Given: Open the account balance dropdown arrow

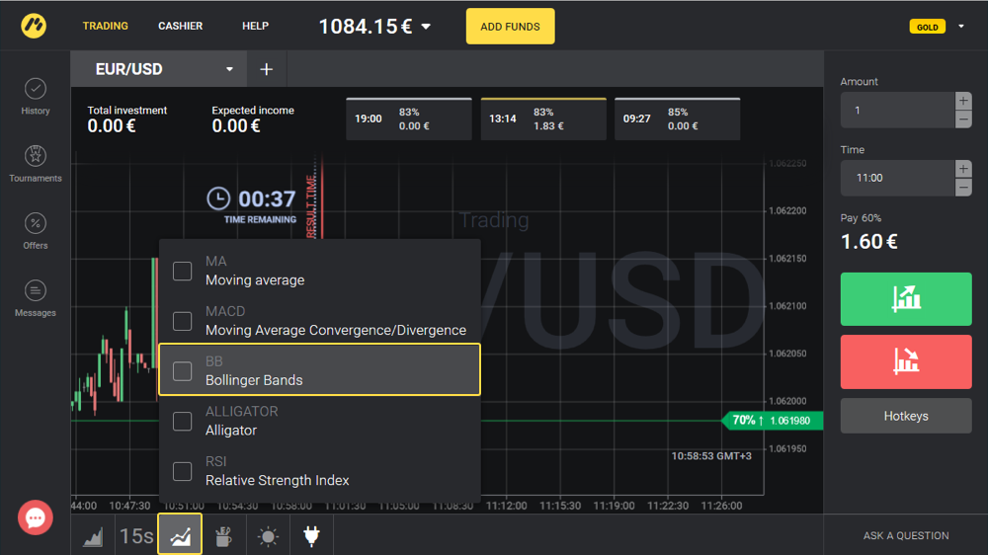Looking at the screenshot, I should [427, 27].
